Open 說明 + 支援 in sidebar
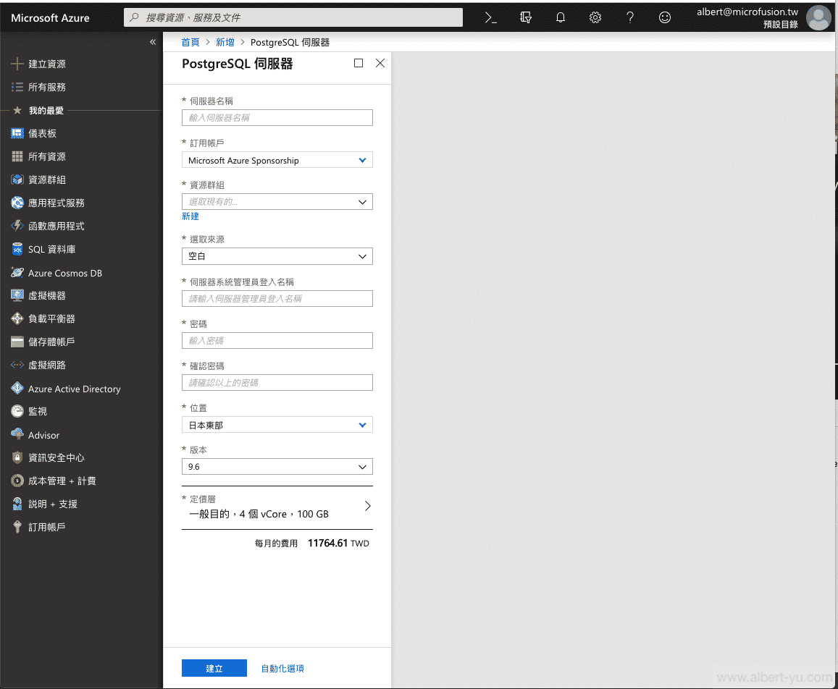The width and height of the screenshot is (838, 689). [x=53, y=504]
